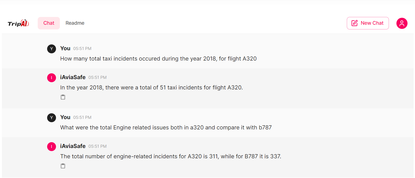
Task: Click timestamp of first user message
Action: (x=82, y=48)
